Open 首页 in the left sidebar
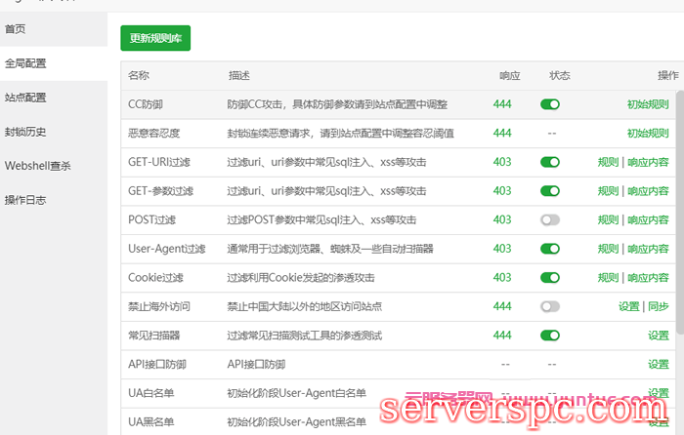The height and width of the screenshot is (435, 684). (17, 28)
